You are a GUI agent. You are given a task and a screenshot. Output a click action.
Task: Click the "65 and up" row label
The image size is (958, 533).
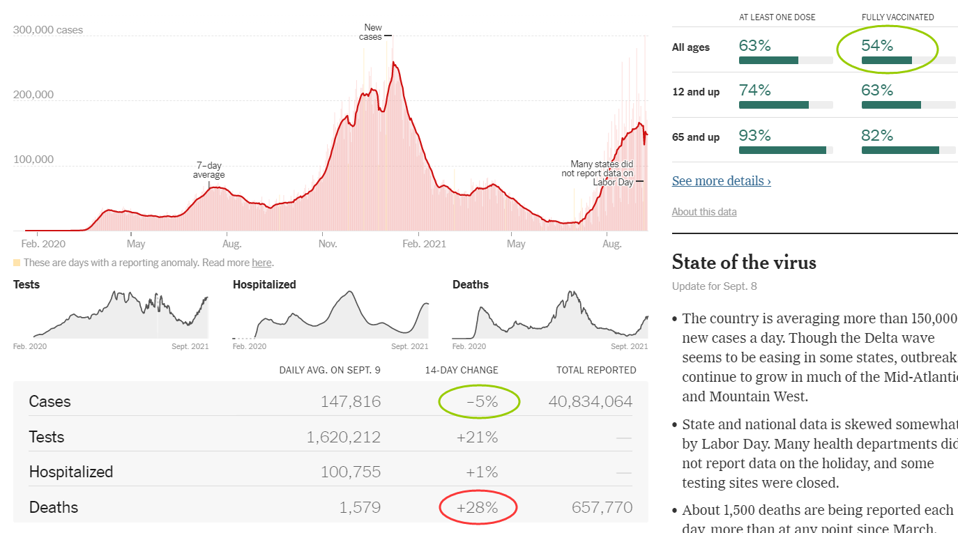[x=696, y=137]
